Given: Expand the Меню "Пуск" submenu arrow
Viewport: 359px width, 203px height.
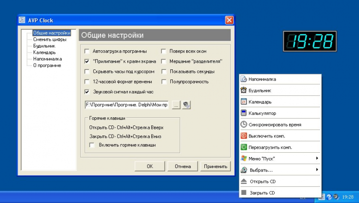Looking at the screenshot, I should [x=317, y=158].
